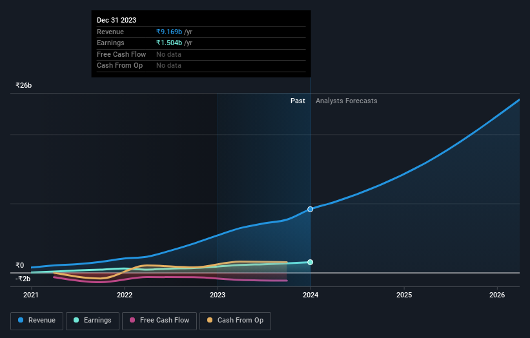Click the ₹9.169b revenue value
The height and width of the screenshot is (338, 530).
pos(169,32)
